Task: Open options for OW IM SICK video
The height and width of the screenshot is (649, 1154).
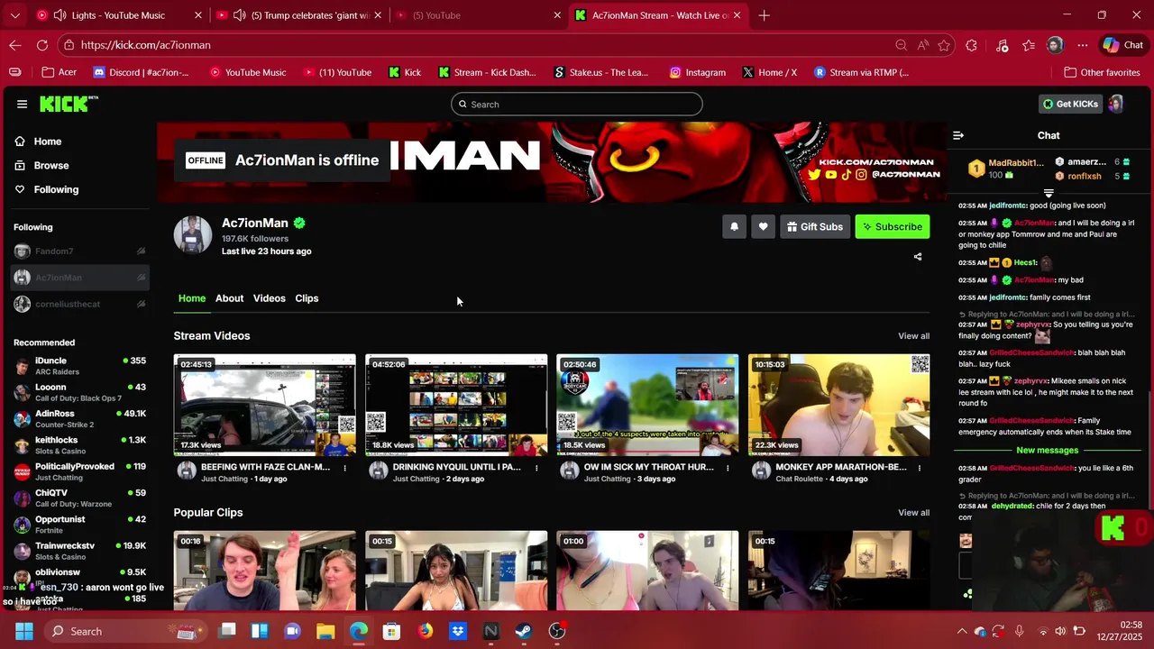Action: [728, 468]
